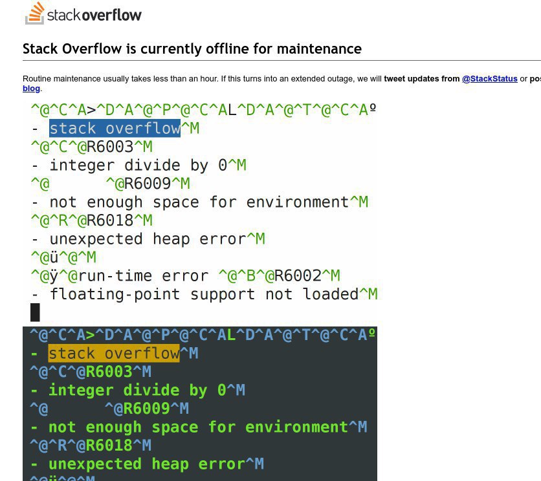Click "floating-point support not loaded" line
541x481 pixels.
tap(204, 294)
